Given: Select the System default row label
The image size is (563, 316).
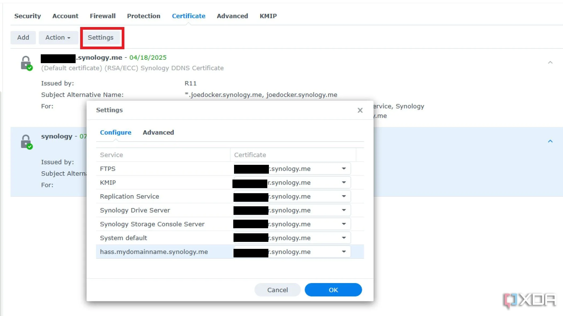Looking at the screenshot, I should click(x=123, y=238).
